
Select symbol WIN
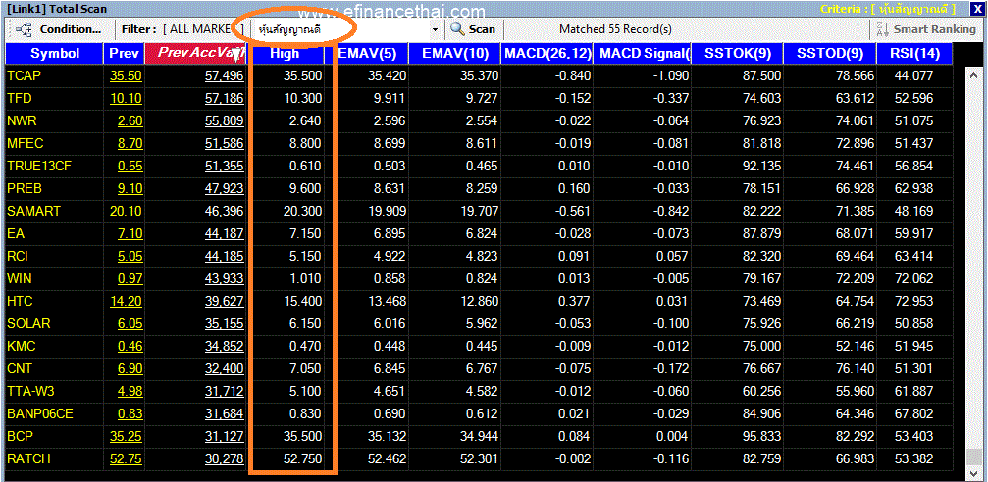coord(19,279)
